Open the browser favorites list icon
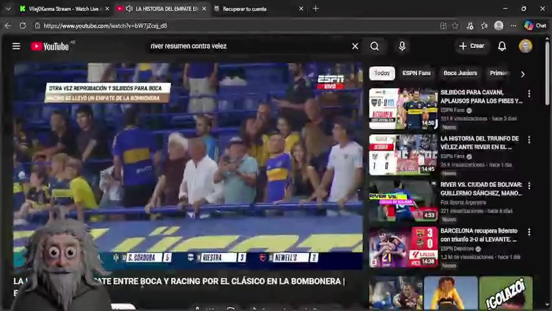 (484, 26)
